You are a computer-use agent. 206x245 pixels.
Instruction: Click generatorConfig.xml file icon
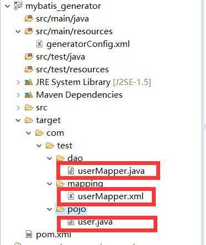point(39,44)
